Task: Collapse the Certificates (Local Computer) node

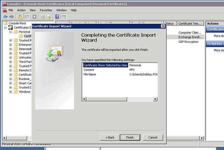Action: point(6,28)
